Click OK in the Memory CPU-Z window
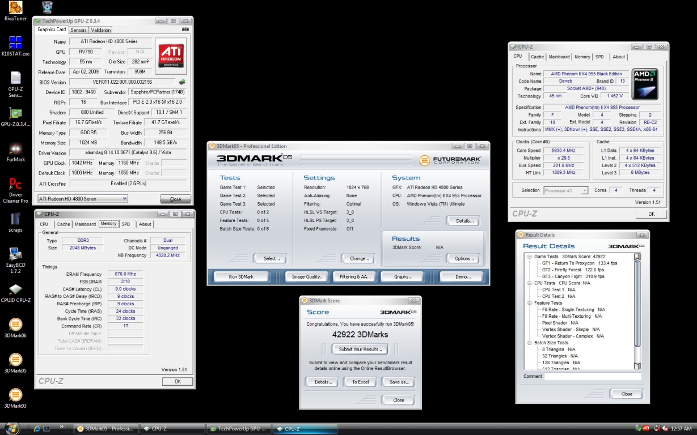 pyautogui.click(x=178, y=382)
